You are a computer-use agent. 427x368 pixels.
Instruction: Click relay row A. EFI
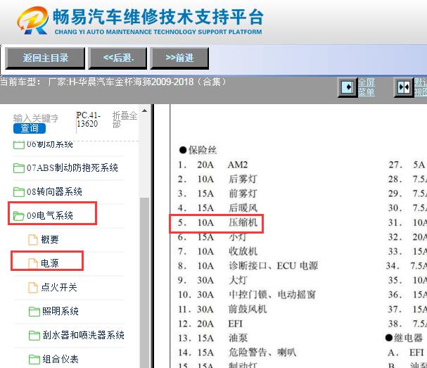[x=406, y=353]
